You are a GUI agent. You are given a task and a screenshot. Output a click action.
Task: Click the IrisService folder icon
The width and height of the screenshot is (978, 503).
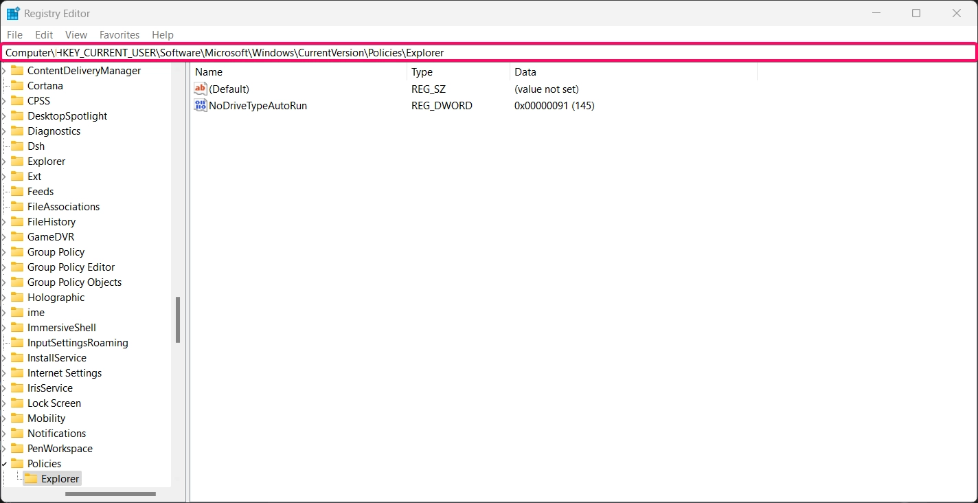(x=17, y=388)
